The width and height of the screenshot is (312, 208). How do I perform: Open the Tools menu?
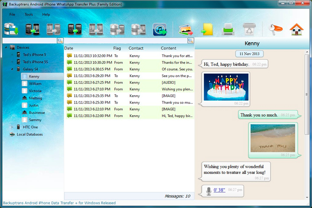(29, 14)
